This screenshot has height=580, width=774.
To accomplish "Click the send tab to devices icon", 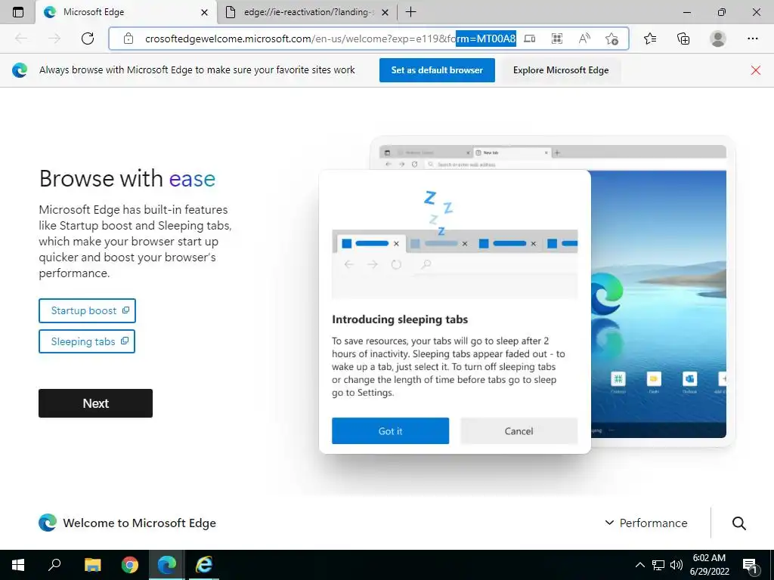I will pos(530,39).
